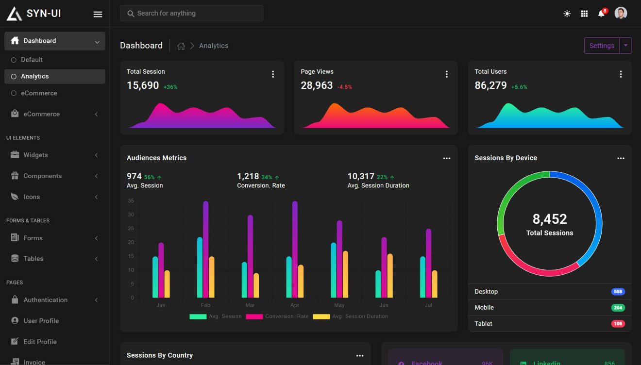Viewport: 641px width, 365px height.
Task: Click the Edit Profile icon
Action: [15, 341]
